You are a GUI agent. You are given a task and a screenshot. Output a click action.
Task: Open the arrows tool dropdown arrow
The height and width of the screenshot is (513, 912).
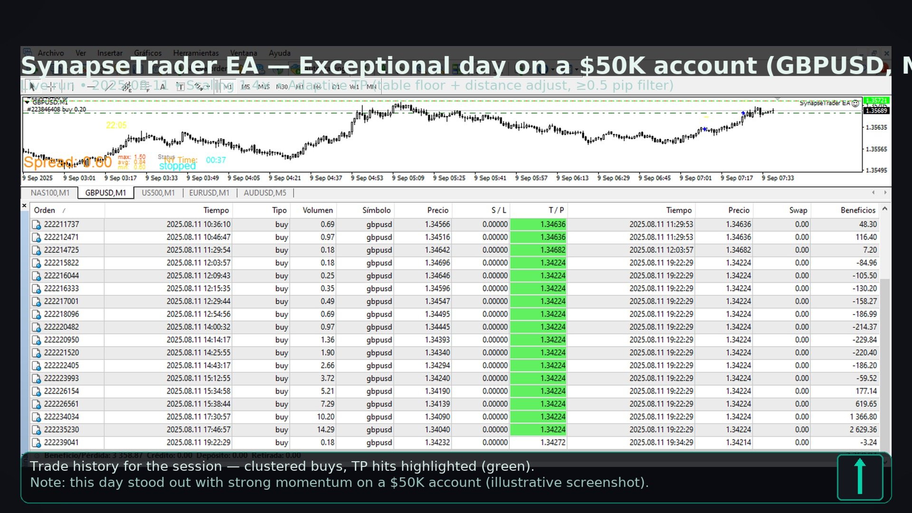[209, 87]
